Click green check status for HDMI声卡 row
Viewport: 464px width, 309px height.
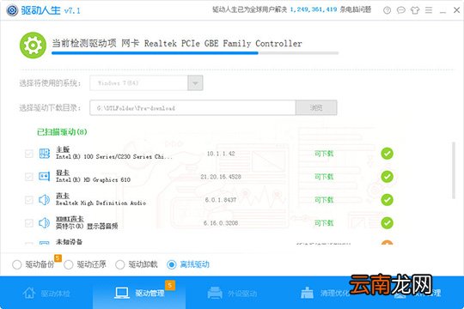point(387,223)
